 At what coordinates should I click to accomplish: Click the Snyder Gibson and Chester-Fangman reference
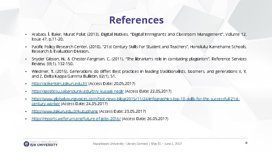(x=139, y=61)
